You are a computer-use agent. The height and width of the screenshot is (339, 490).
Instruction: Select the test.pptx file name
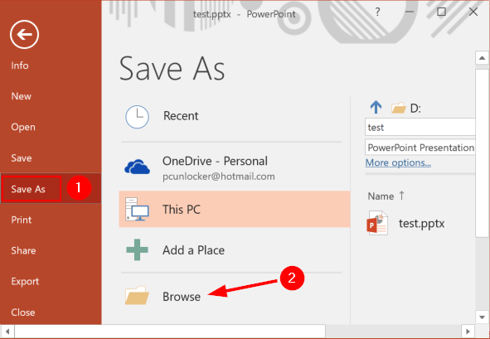(x=421, y=224)
